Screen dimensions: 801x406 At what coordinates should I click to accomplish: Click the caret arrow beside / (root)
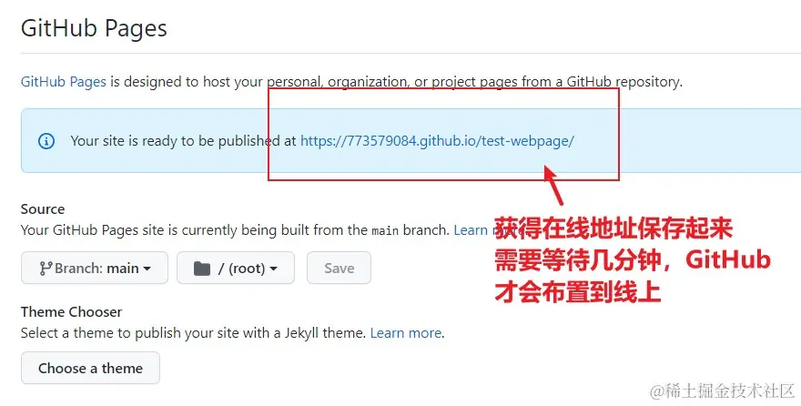coord(274,269)
